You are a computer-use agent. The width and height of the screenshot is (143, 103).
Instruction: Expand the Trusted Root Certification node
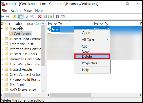click(2, 39)
